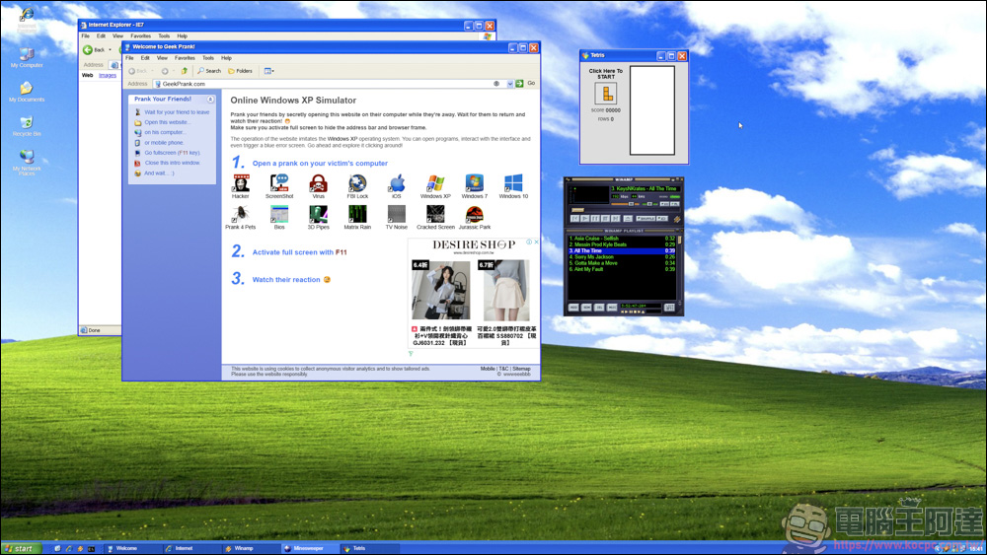The image size is (987, 555).
Task: Open the Recycle Bin desktop icon
Action: tap(27, 126)
